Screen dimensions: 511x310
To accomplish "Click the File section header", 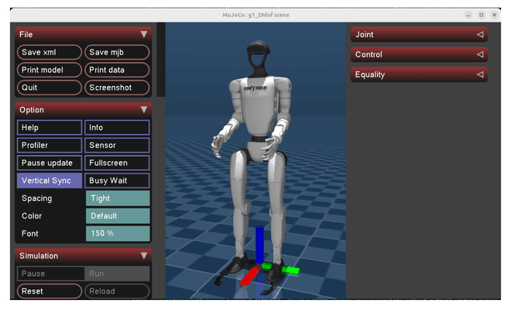I will coord(83,34).
